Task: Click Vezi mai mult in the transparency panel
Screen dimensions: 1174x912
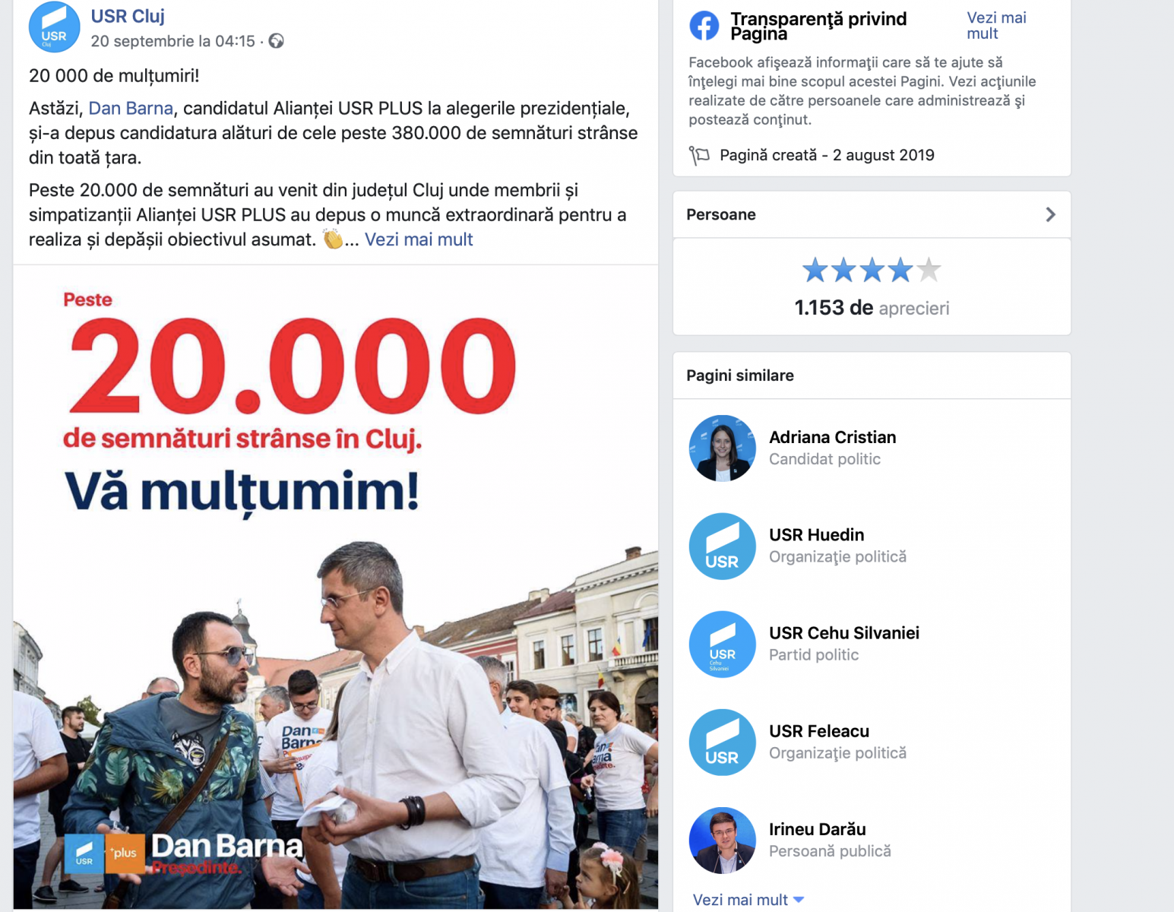Action: [x=996, y=26]
